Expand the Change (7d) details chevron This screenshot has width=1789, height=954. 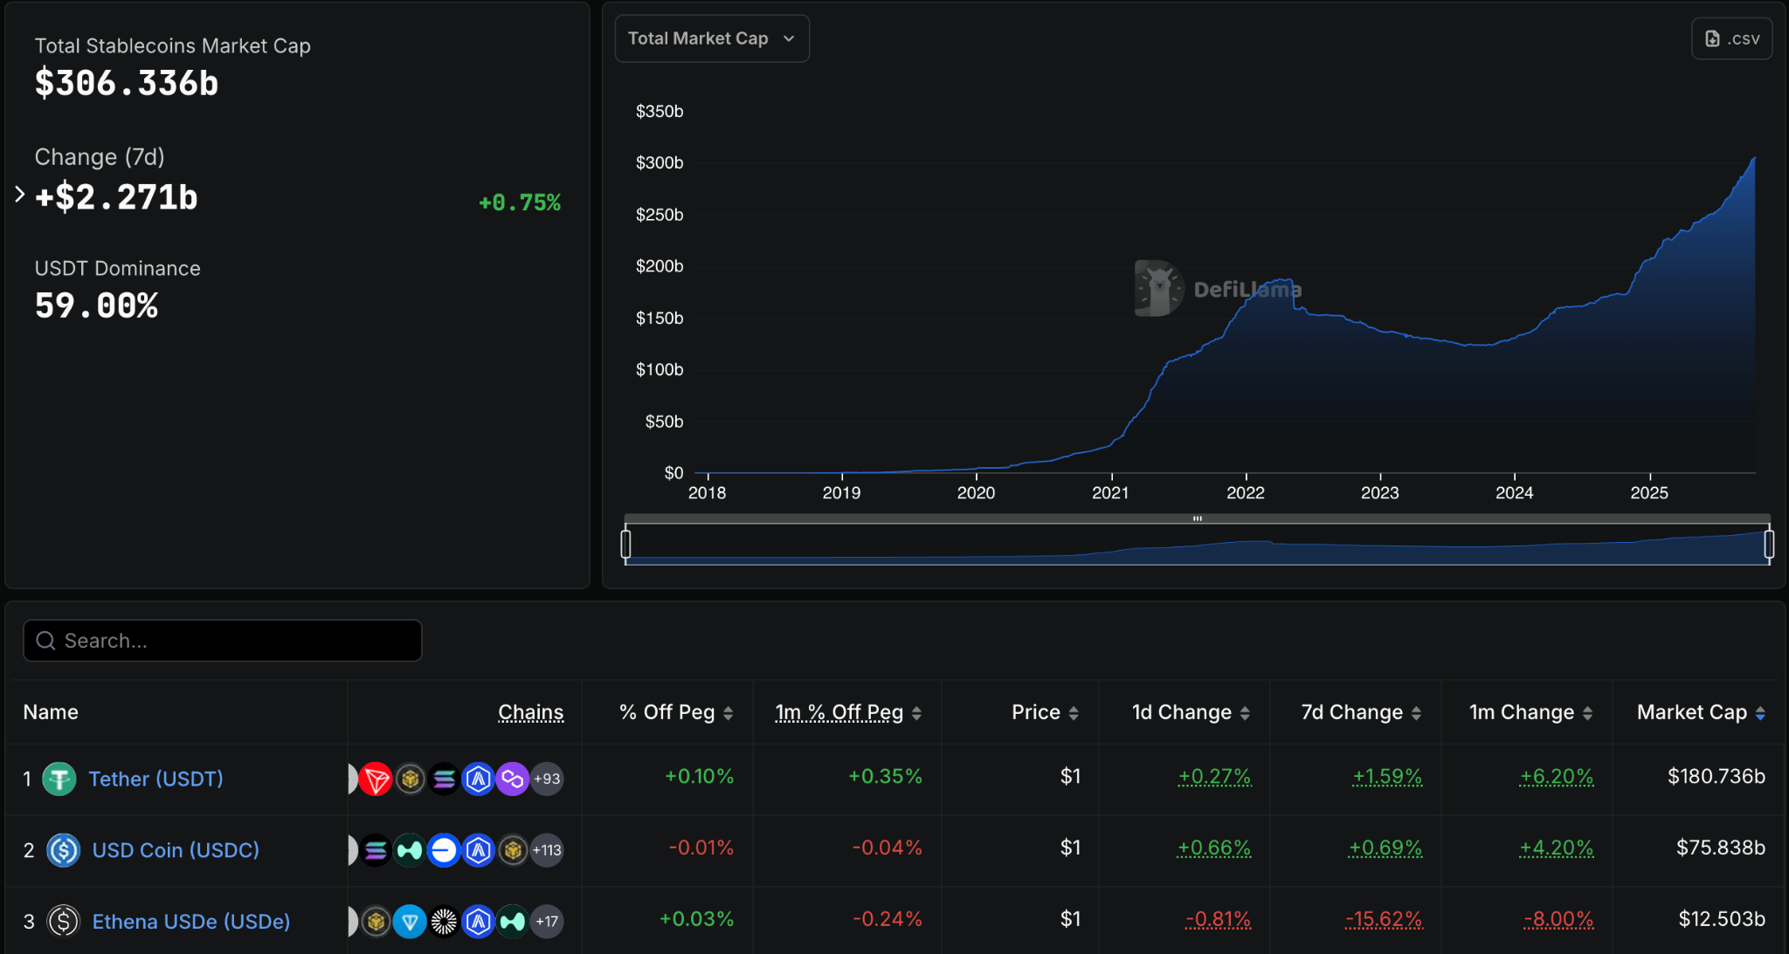pyautogui.click(x=20, y=195)
